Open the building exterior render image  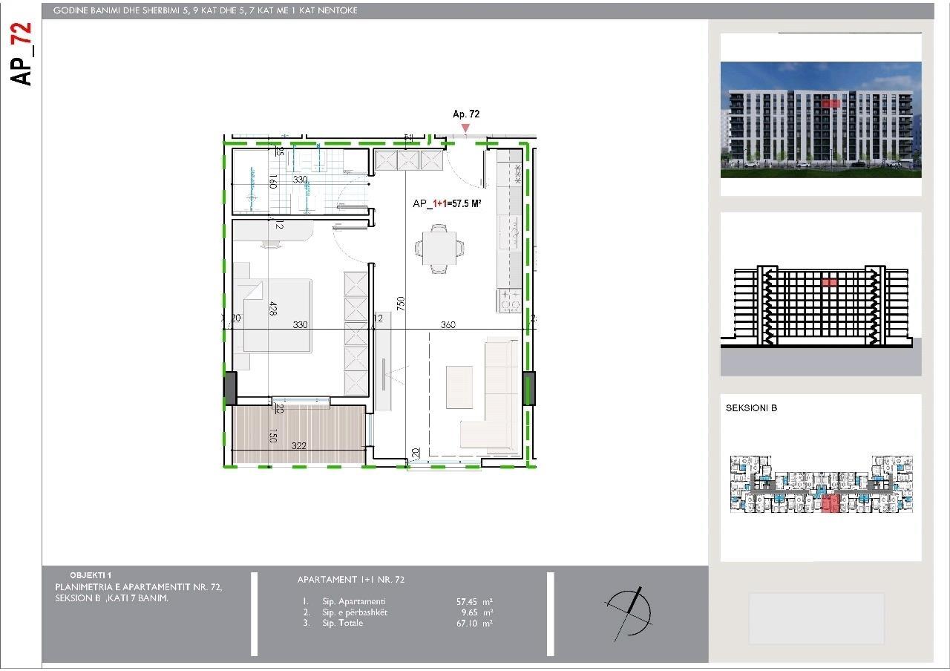point(821,119)
